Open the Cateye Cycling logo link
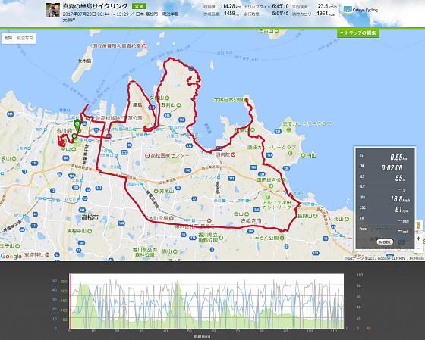This screenshot has width=425, height=340. 360,10
